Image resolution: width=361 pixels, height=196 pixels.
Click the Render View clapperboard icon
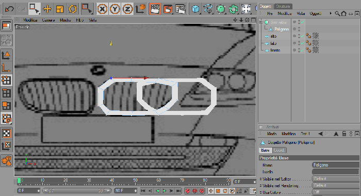[155, 9]
